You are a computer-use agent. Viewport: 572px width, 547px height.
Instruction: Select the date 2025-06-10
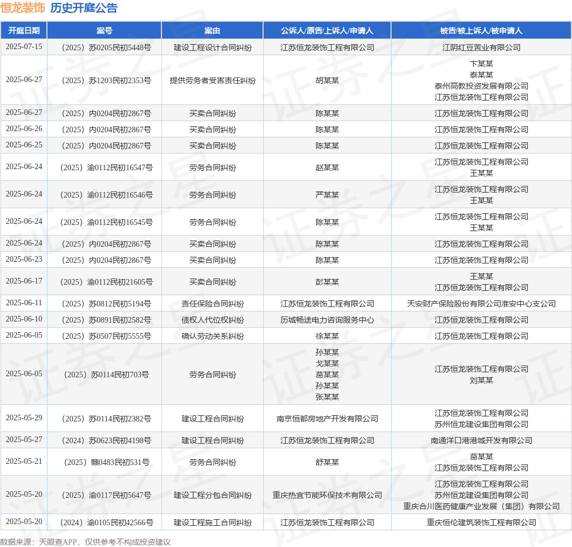click(24, 319)
